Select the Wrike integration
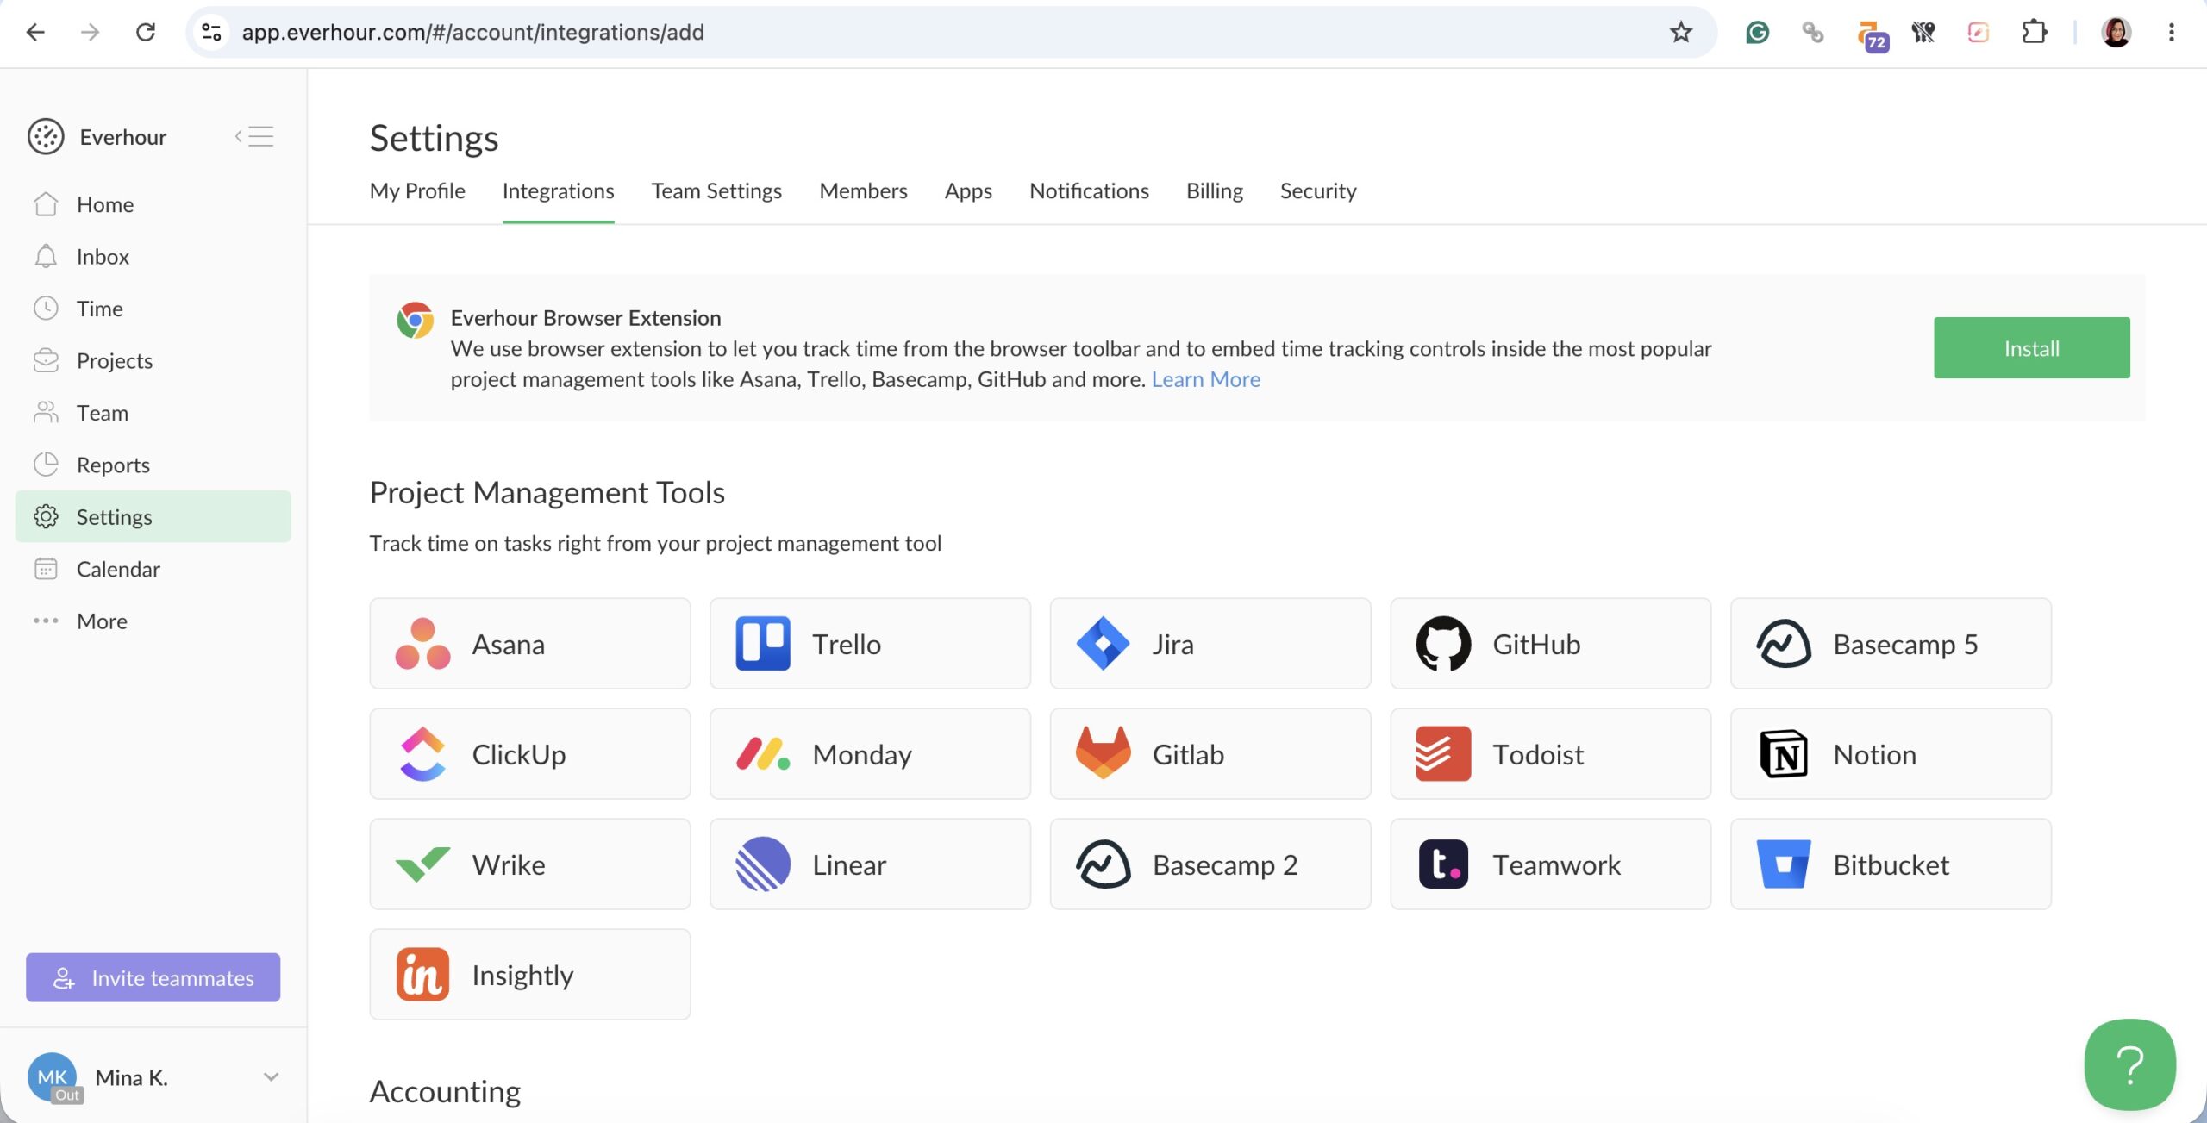Screen dimensions: 2207x1123 (x=529, y=864)
